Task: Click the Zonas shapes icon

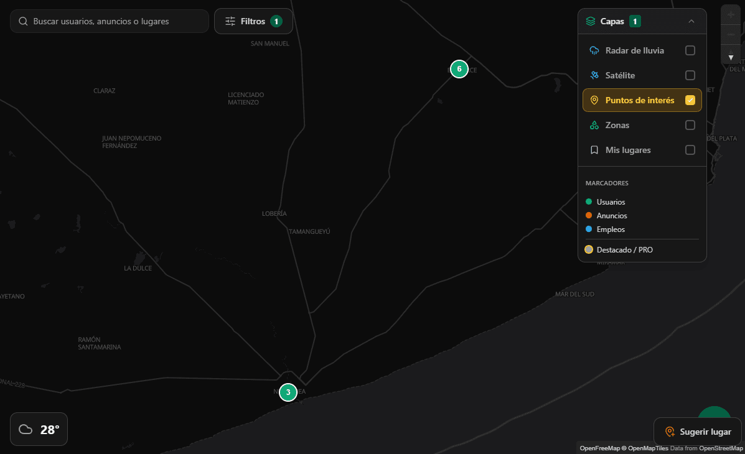Action: click(x=594, y=125)
